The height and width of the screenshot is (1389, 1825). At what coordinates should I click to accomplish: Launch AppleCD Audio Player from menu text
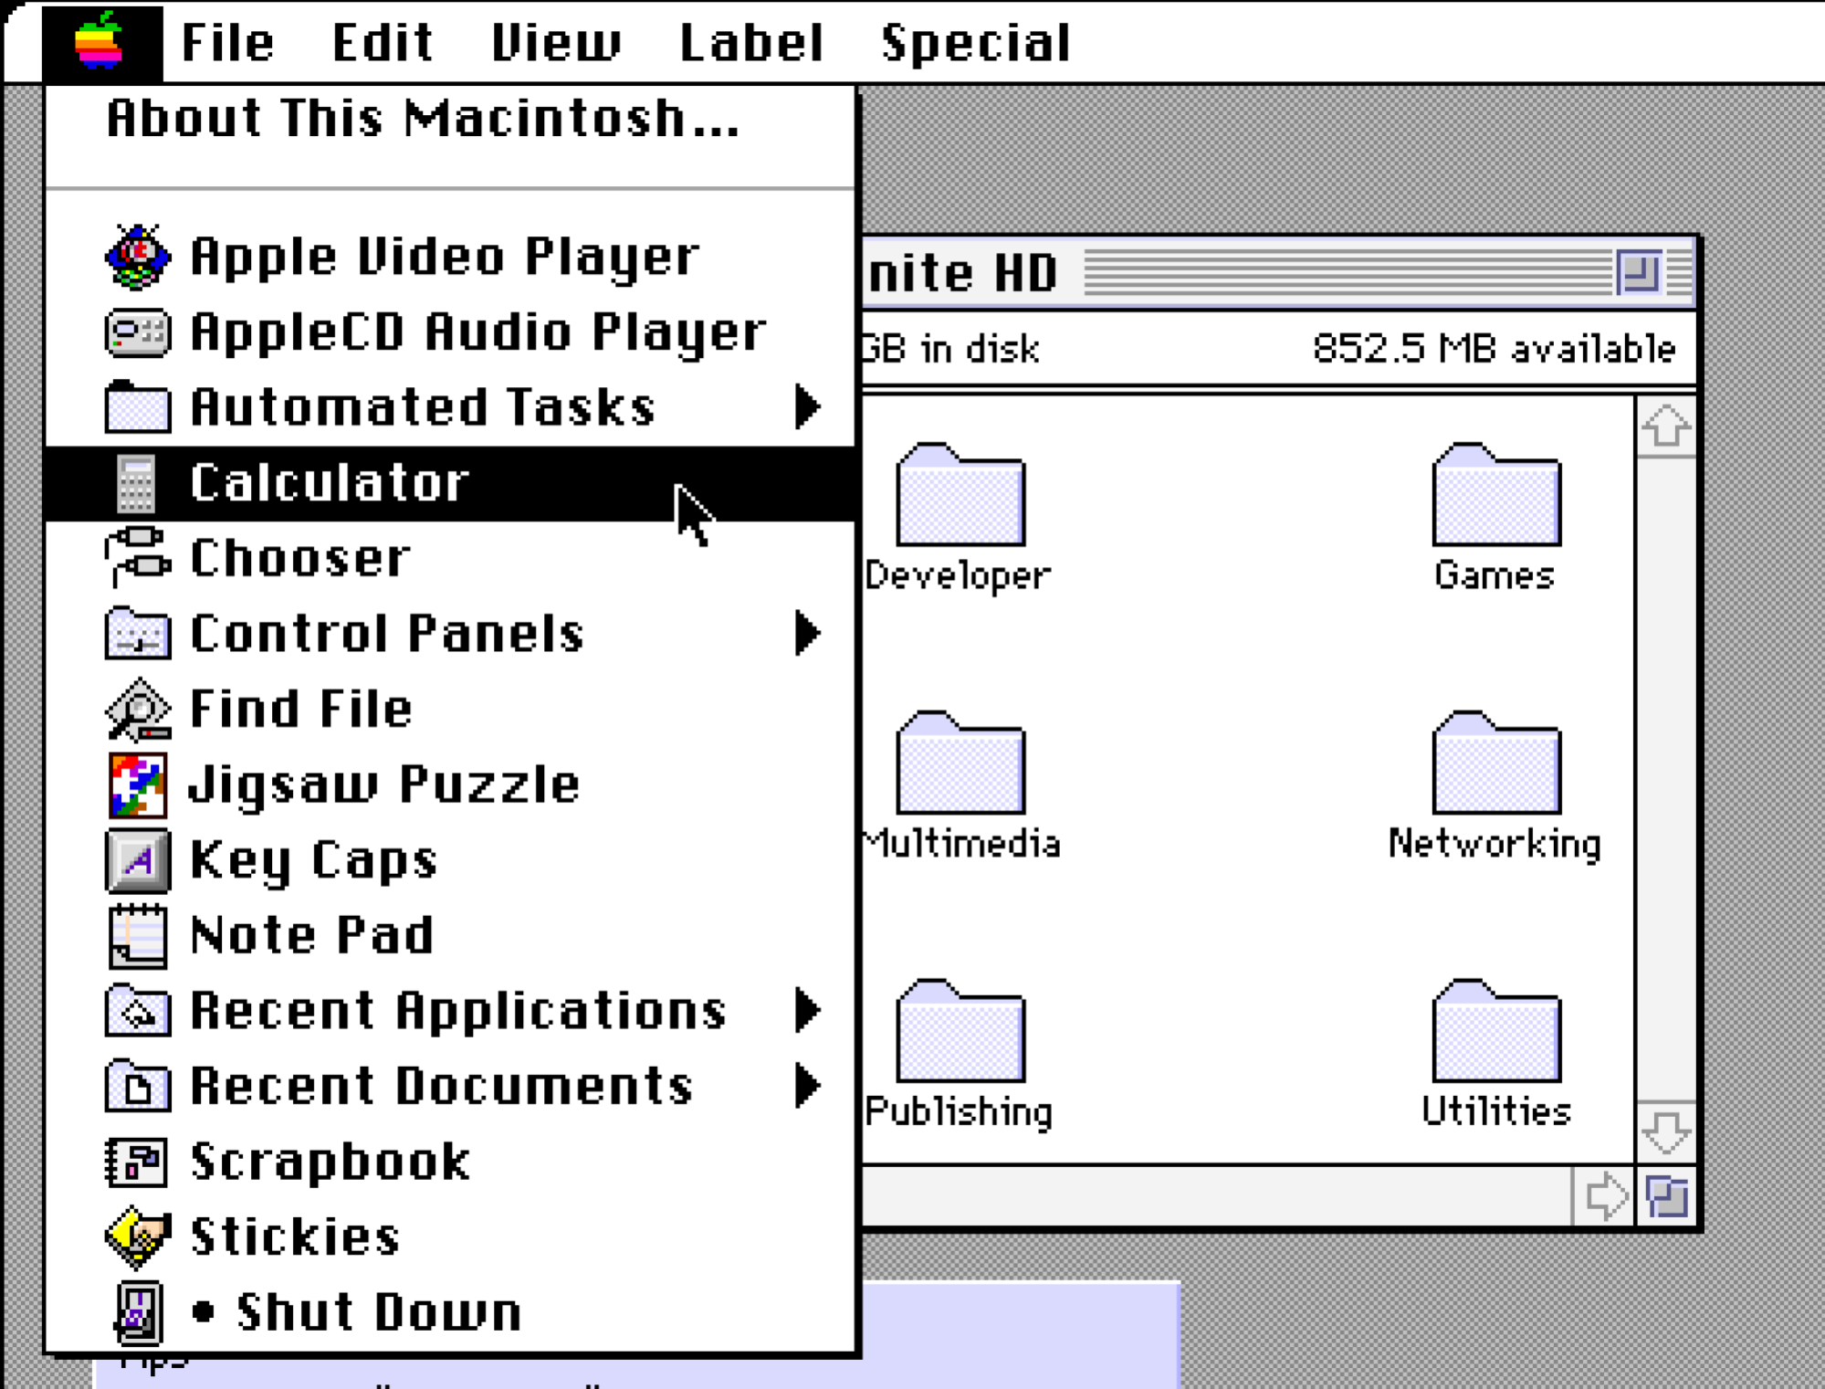tap(478, 332)
